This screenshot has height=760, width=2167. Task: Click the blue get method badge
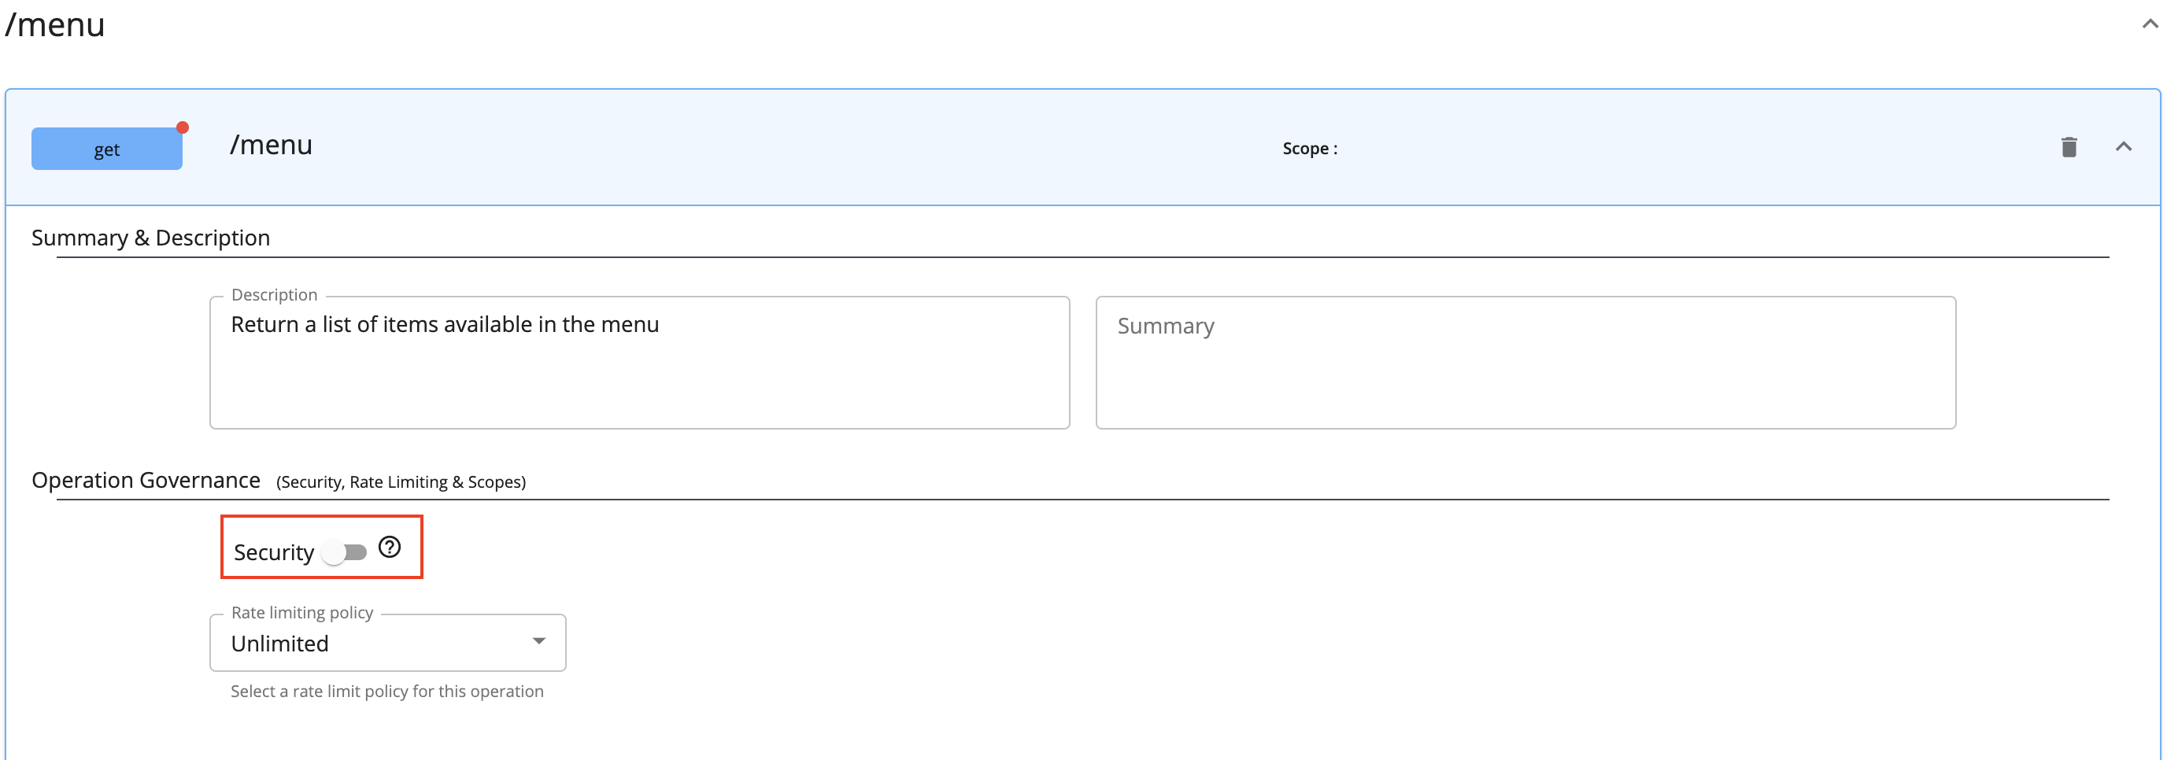coord(107,149)
